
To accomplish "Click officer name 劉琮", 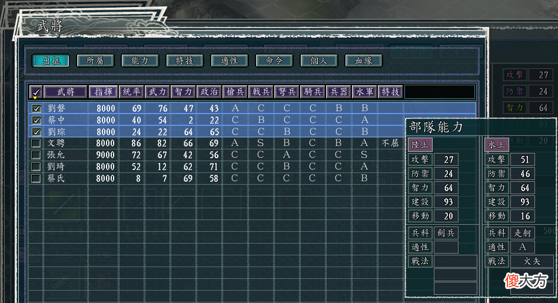I will coord(57,132).
